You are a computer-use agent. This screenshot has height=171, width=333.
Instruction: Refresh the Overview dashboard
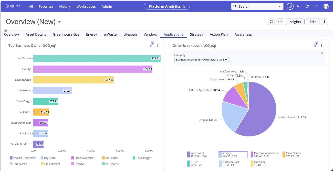tap(271, 22)
